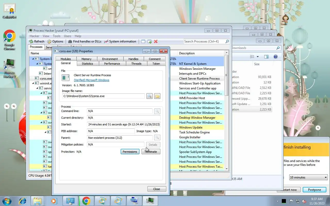
Task: Click the Image file name path field
Action: pyautogui.click(x=103, y=96)
